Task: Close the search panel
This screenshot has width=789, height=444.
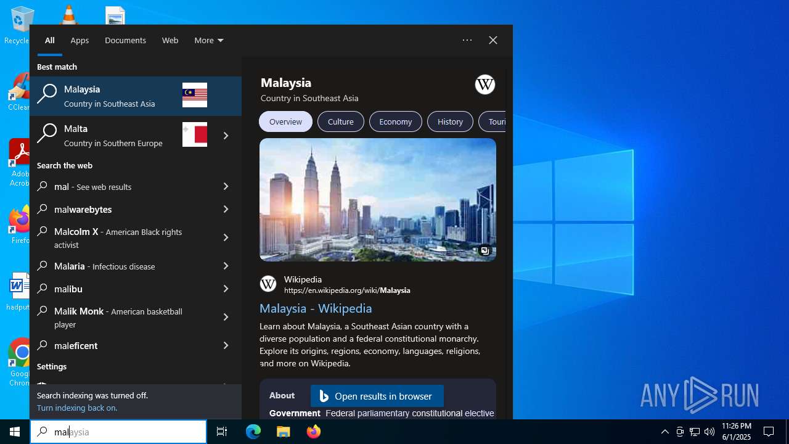Action: pyautogui.click(x=493, y=40)
